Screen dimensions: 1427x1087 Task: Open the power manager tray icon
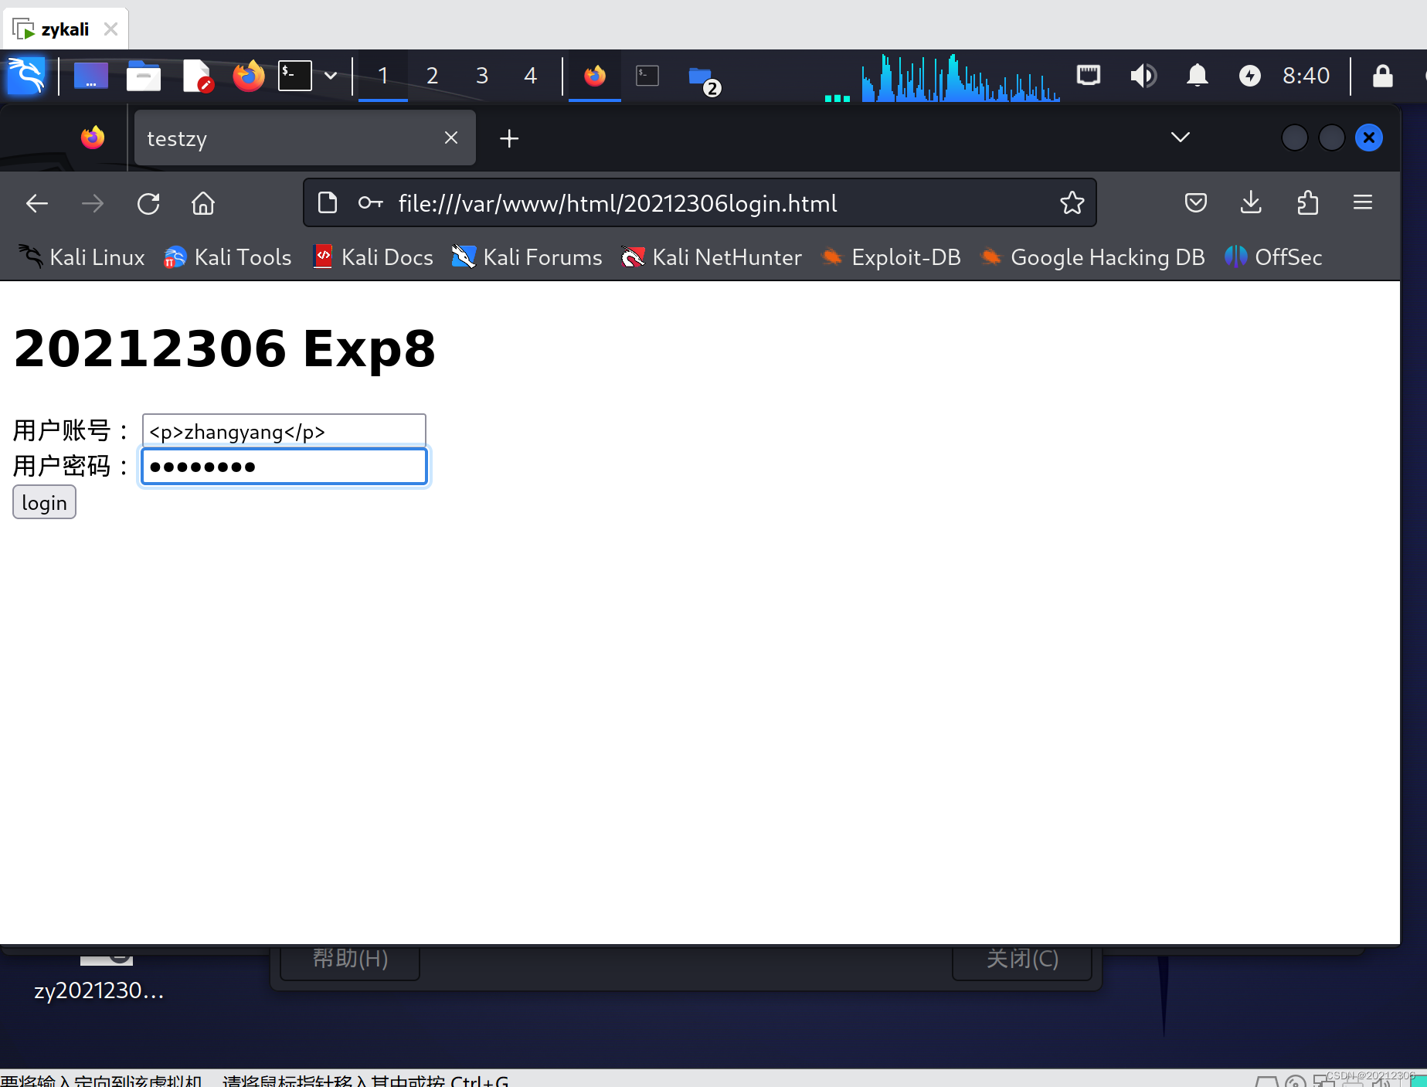point(1249,76)
